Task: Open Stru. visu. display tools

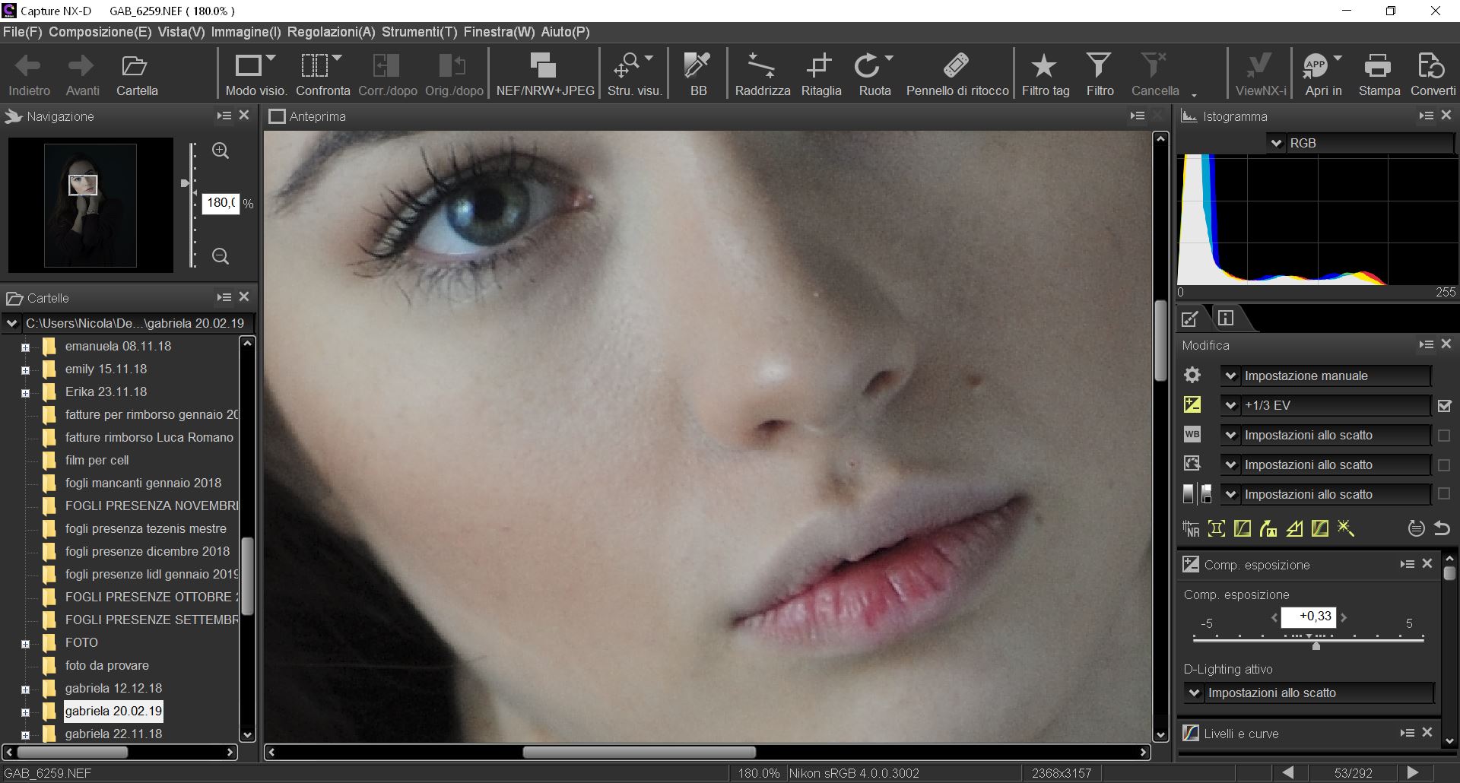Action: [634, 74]
